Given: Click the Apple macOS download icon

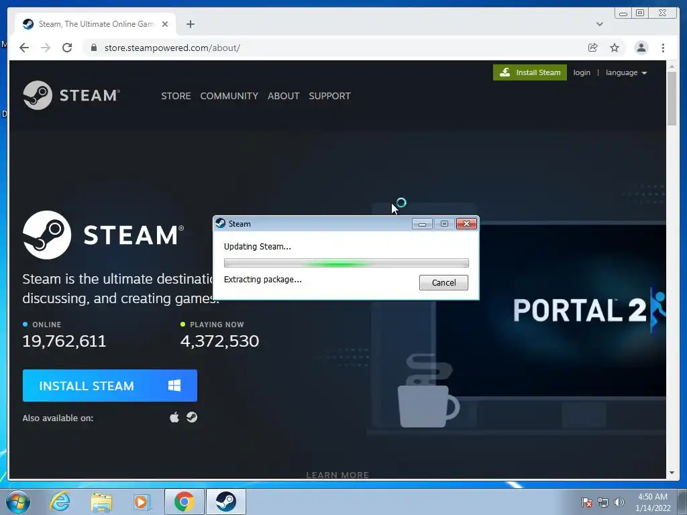Looking at the screenshot, I should click(x=174, y=417).
